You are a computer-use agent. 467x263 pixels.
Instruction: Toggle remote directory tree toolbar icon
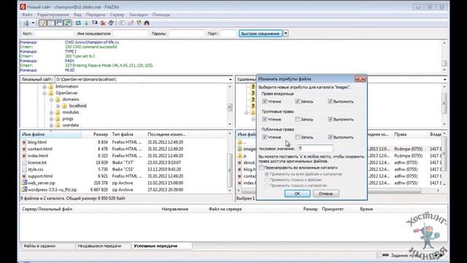[x=59, y=23]
